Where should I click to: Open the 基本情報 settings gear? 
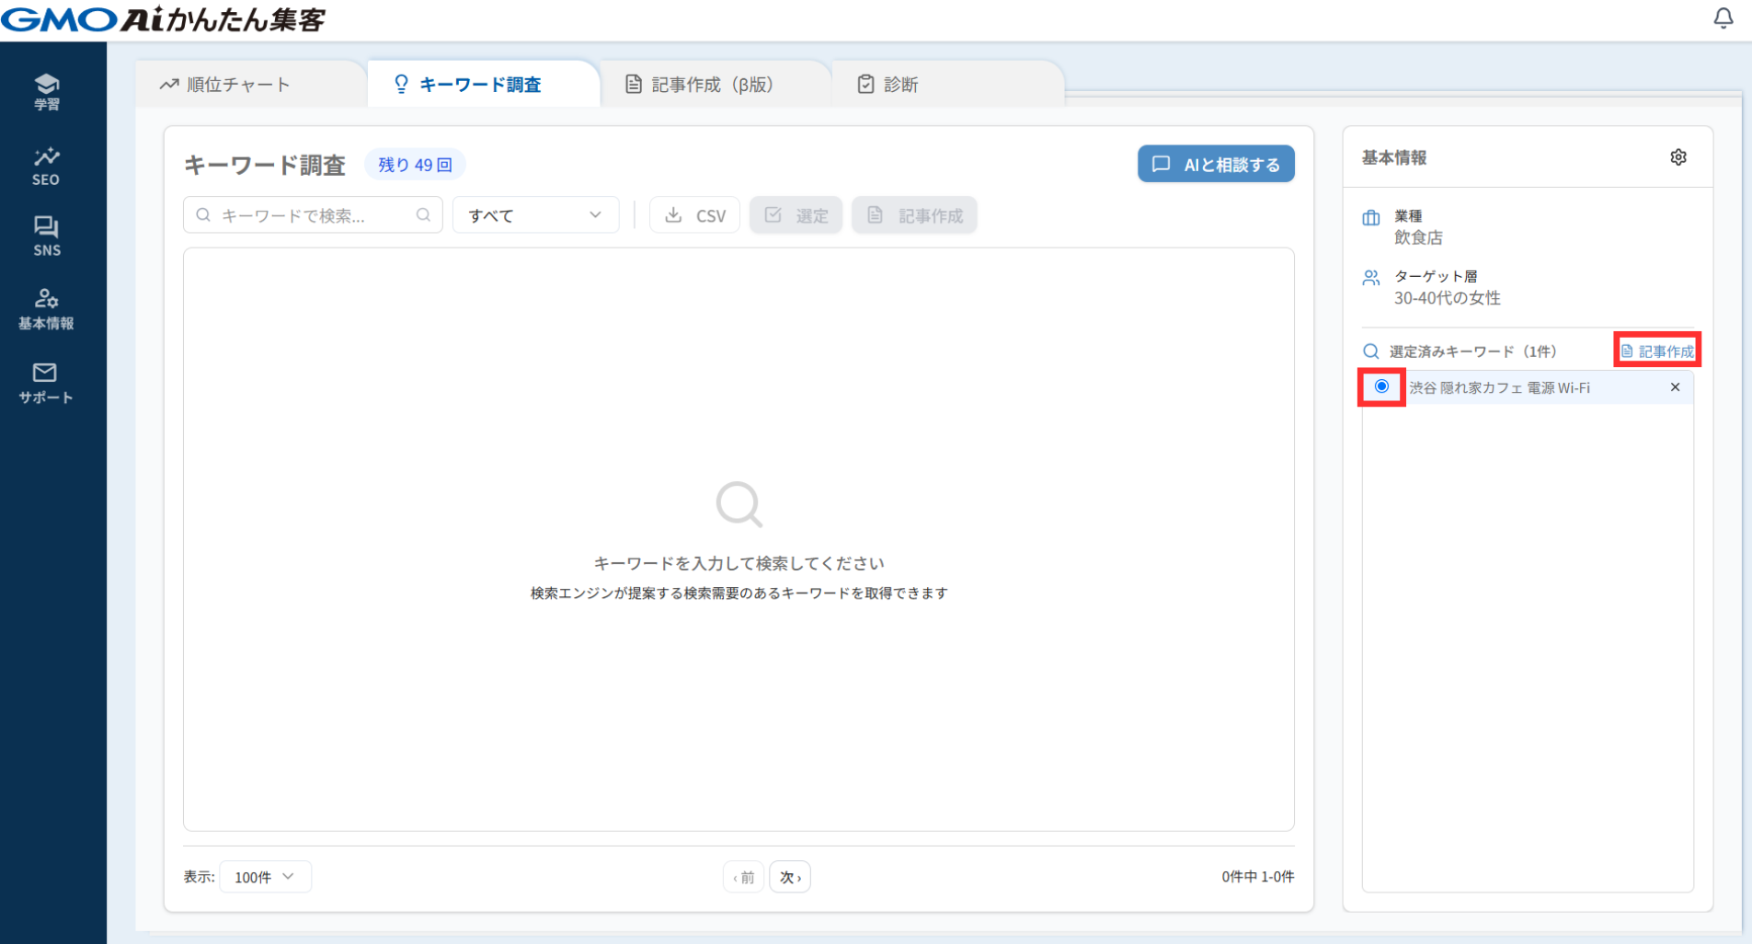click(x=1678, y=157)
